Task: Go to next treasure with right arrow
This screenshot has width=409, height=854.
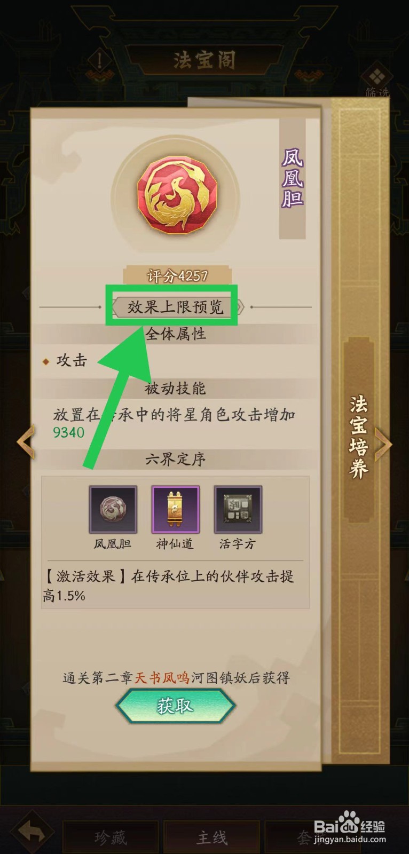Action: [x=383, y=444]
